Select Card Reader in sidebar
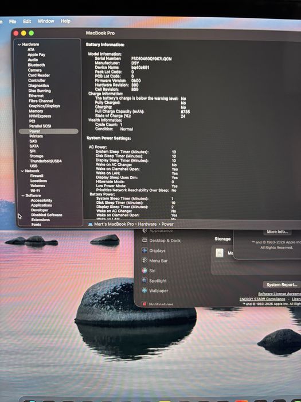Screen dimensions: 301x402 coord(39,75)
